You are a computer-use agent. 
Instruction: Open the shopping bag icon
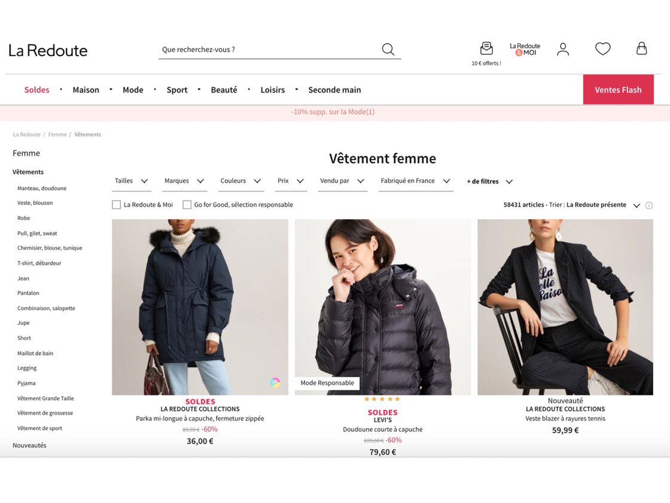point(641,48)
